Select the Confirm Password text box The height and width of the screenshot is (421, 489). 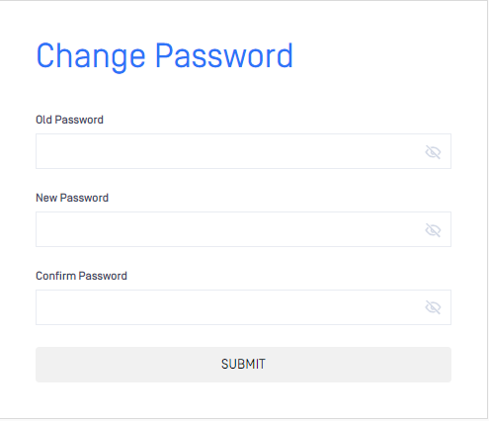(243, 307)
